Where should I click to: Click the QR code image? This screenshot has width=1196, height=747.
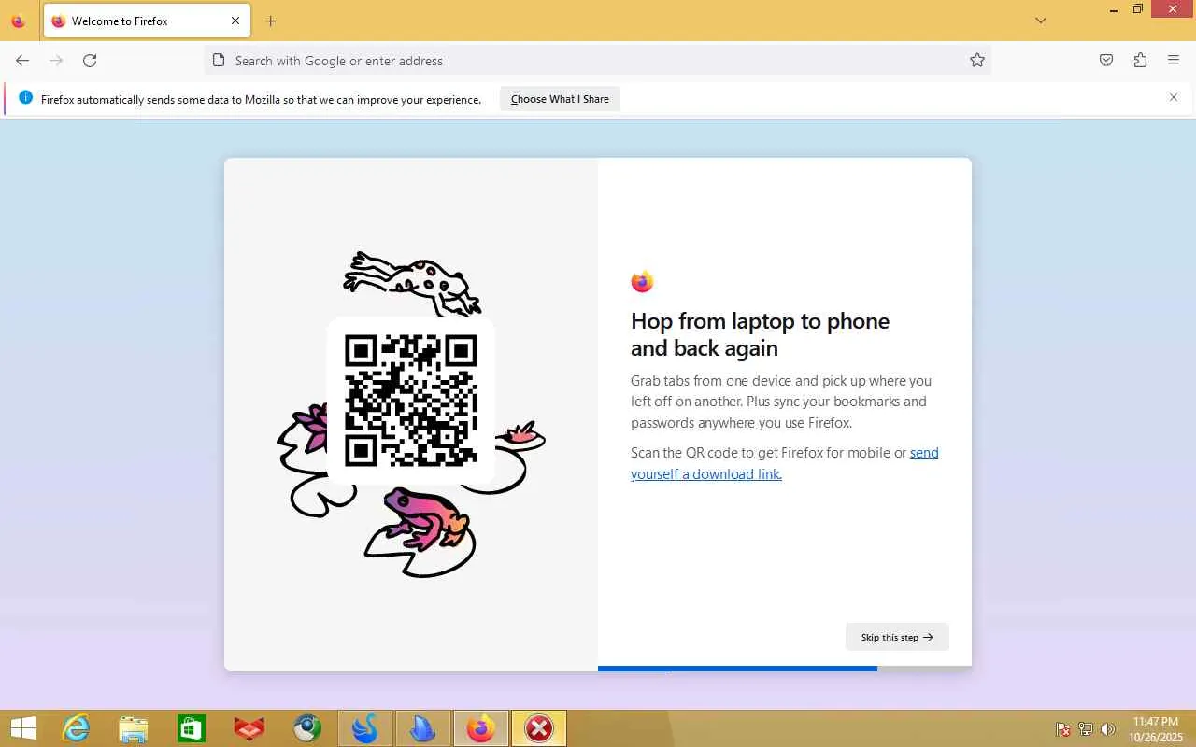[411, 402]
